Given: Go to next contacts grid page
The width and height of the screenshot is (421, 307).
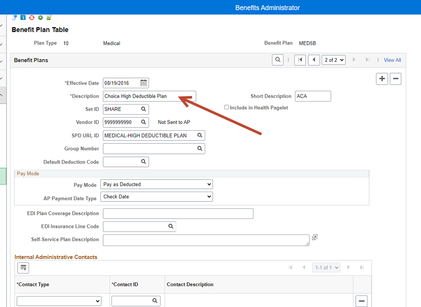Looking at the screenshot, I should [348, 268].
